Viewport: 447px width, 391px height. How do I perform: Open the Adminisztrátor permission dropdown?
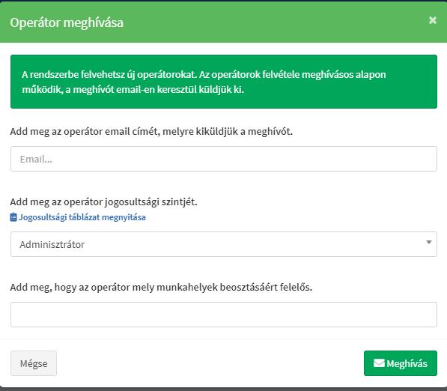[223, 244]
